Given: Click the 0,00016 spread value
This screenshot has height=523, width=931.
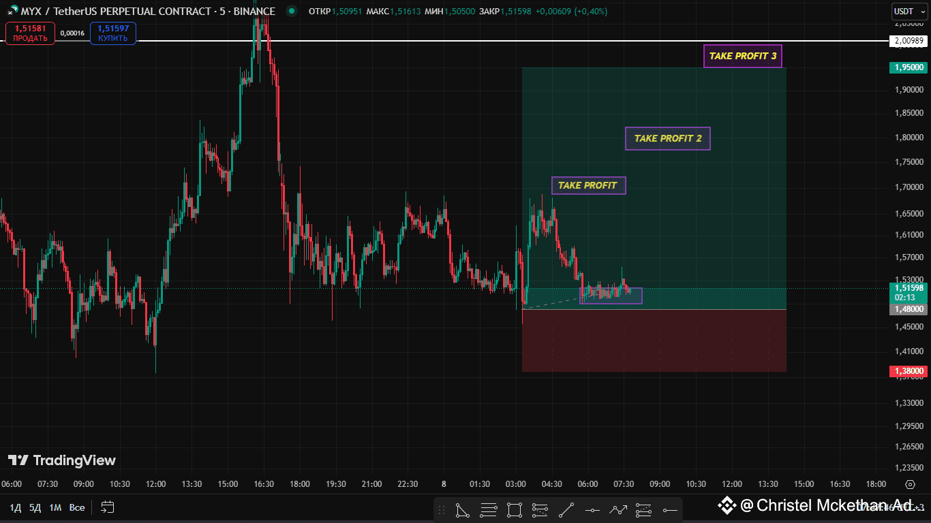Looking at the screenshot, I should coord(72,33).
